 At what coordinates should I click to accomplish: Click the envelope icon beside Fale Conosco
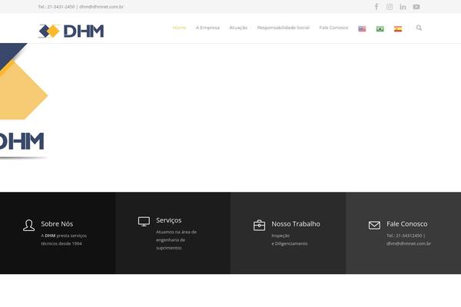click(374, 226)
